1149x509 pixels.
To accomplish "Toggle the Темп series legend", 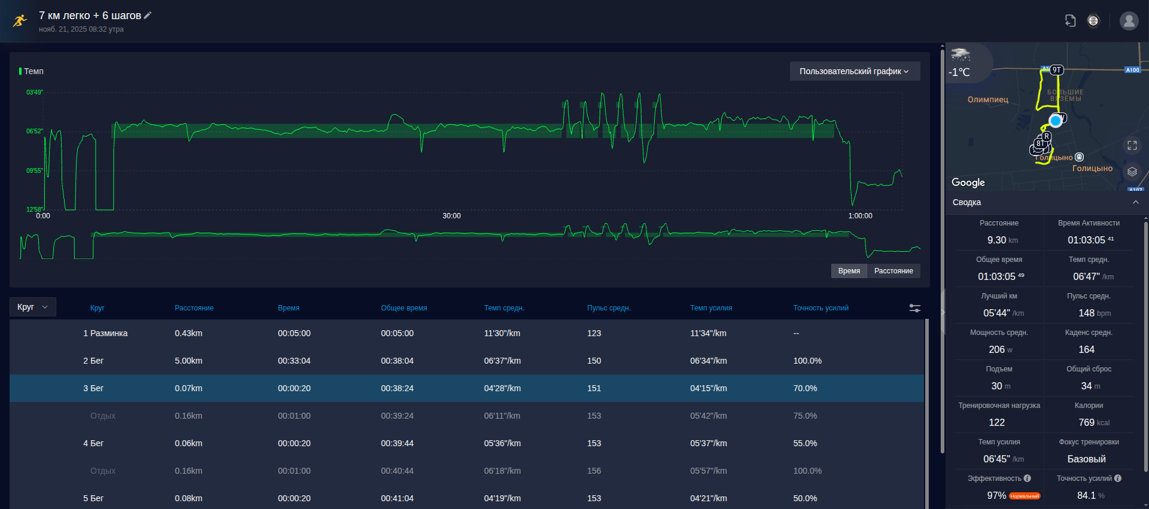I will [x=32, y=71].
